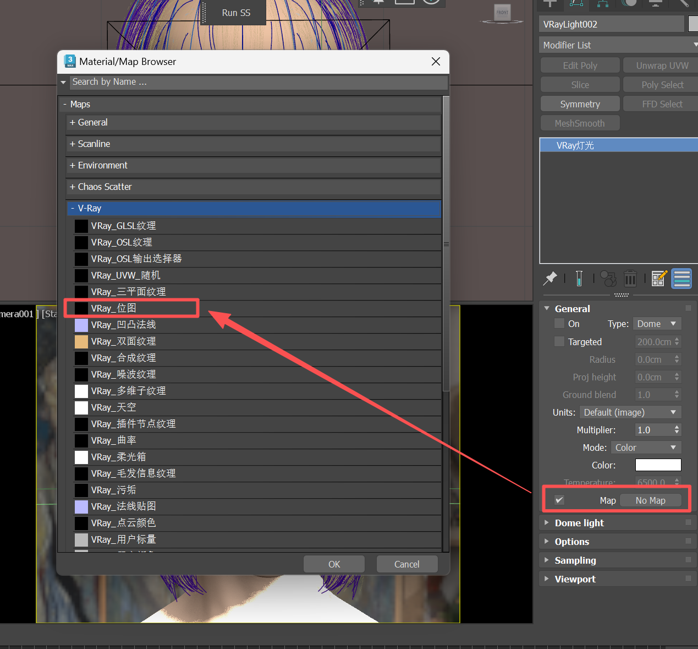
Task: Click remove modifier trash icon
Action: click(x=630, y=279)
